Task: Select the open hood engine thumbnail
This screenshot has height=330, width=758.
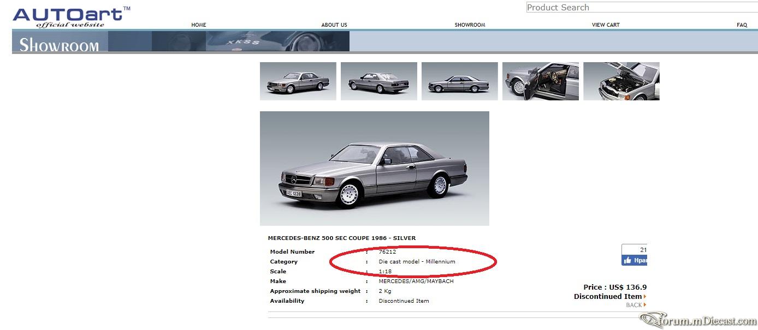Action: click(x=621, y=81)
